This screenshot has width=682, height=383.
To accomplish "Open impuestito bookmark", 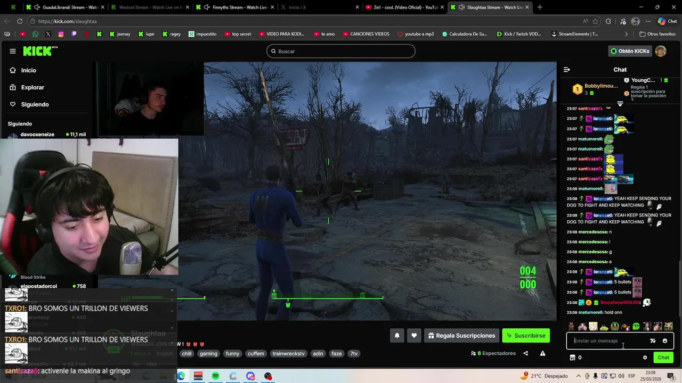I will pos(202,34).
